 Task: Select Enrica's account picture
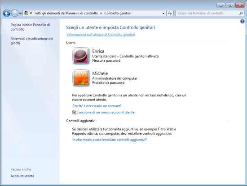(81, 56)
